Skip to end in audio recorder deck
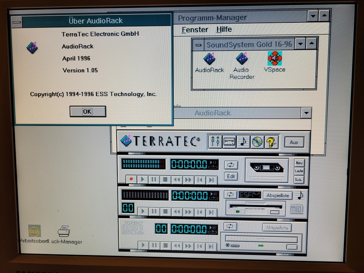 pos(211,180)
